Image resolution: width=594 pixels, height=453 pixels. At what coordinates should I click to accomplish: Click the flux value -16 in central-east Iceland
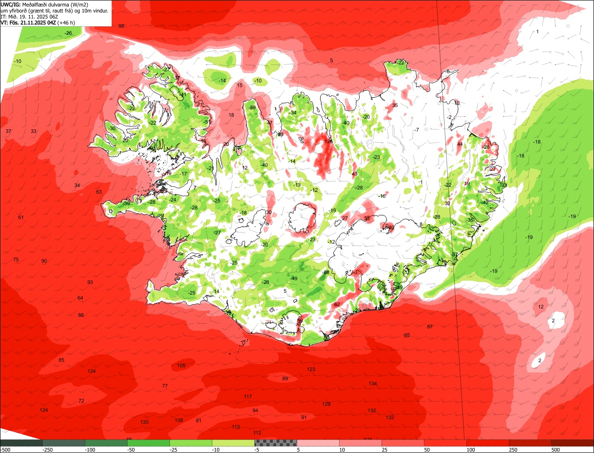pos(382,196)
